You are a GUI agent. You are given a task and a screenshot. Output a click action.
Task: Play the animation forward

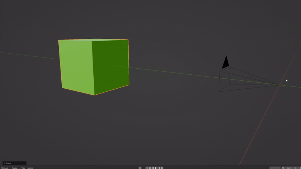(156, 168)
